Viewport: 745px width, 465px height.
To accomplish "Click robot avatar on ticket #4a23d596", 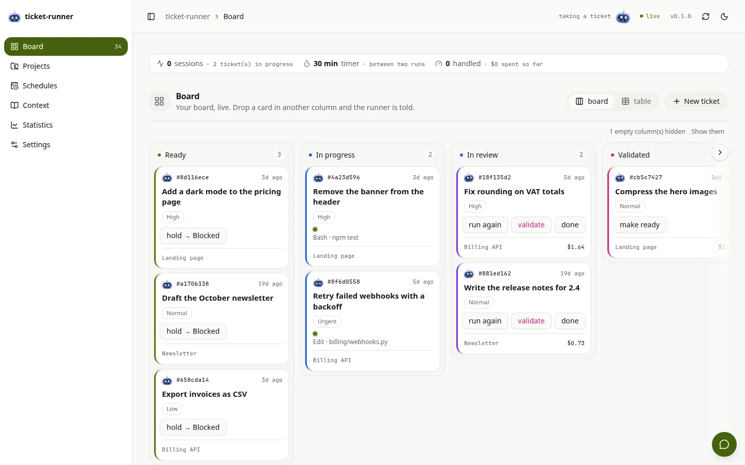I will [318, 178].
